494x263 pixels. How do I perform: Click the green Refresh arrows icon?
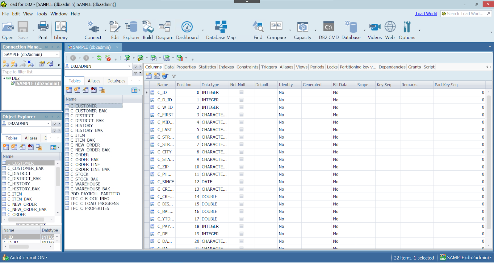pos(99,58)
